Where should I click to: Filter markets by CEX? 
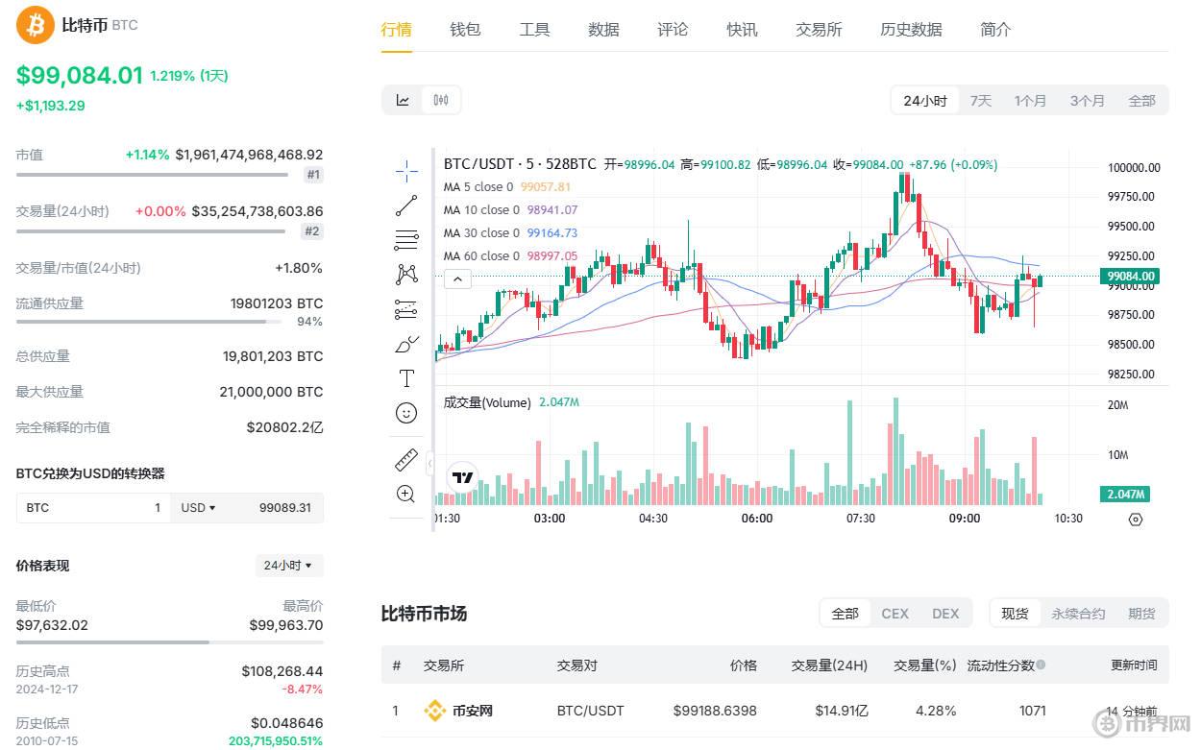pos(895,613)
